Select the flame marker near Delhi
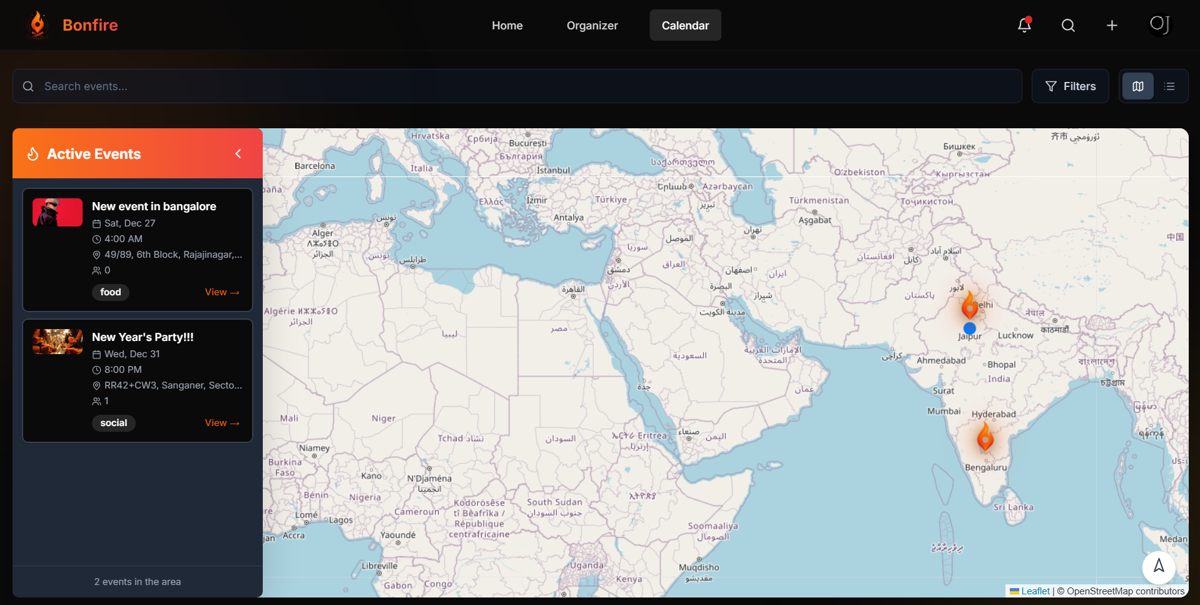Image resolution: width=1200 pixels, height=605 pixels. [970, 305]
